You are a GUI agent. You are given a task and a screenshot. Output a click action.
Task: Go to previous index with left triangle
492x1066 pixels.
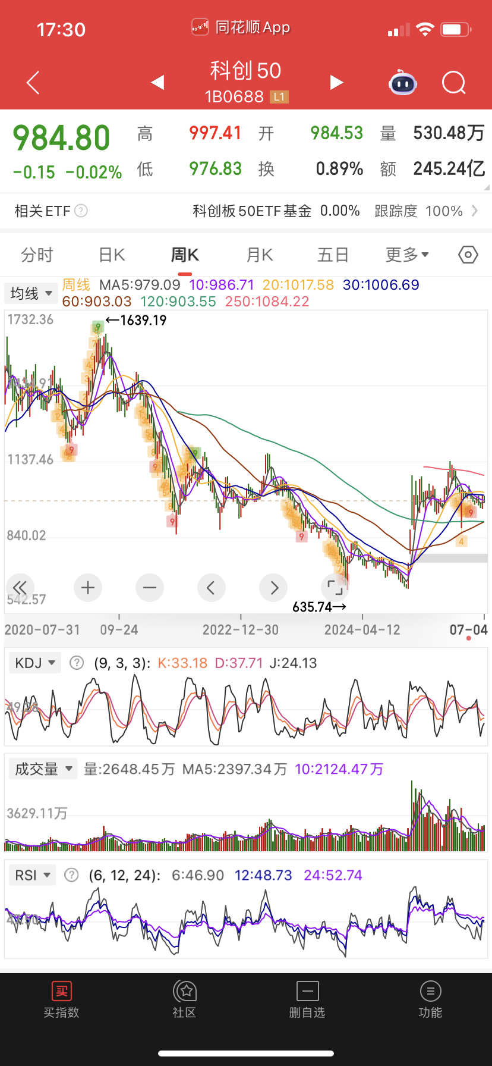point(157,82)
